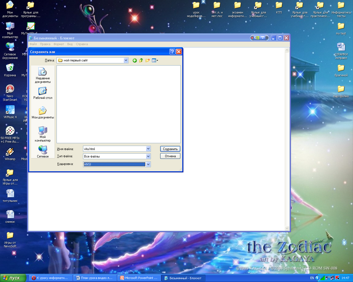Open my test folder on desktop

click(341, 28)
